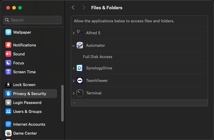Click the Terminal app icon
This screenshot has width=214, height=140.
point(80,93)
